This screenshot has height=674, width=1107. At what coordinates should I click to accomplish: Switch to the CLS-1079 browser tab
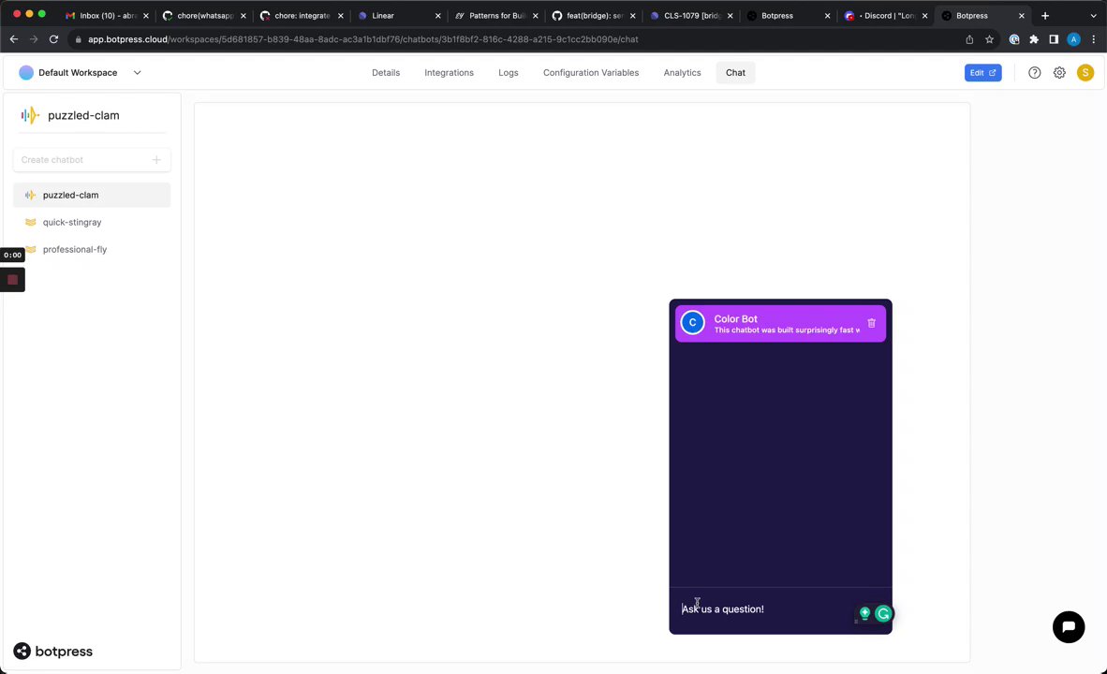[690, 16]
